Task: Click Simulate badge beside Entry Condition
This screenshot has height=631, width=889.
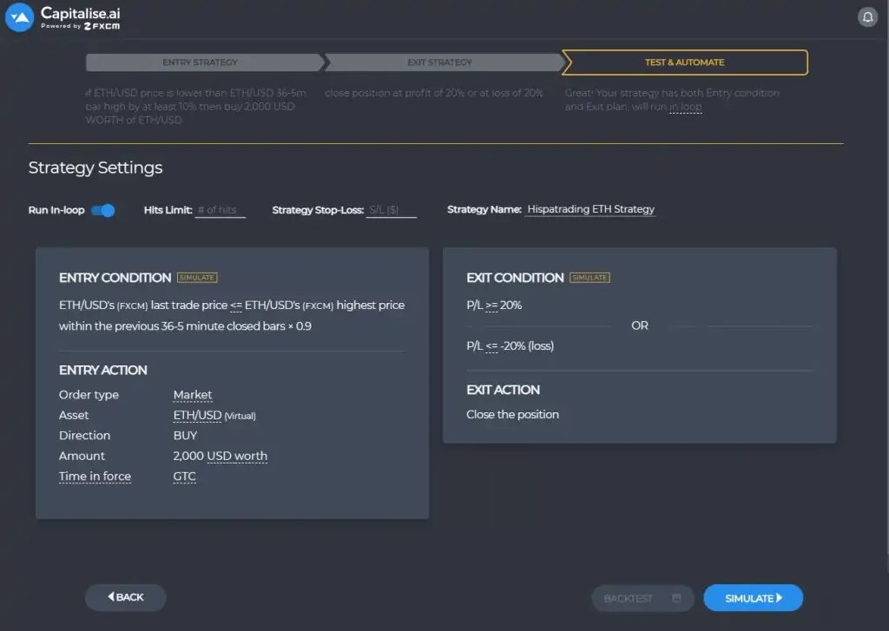Action: pyautogui.click(x=197, y=277)
